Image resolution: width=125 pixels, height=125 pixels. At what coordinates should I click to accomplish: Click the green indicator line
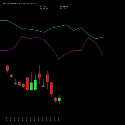click(51, 28)
